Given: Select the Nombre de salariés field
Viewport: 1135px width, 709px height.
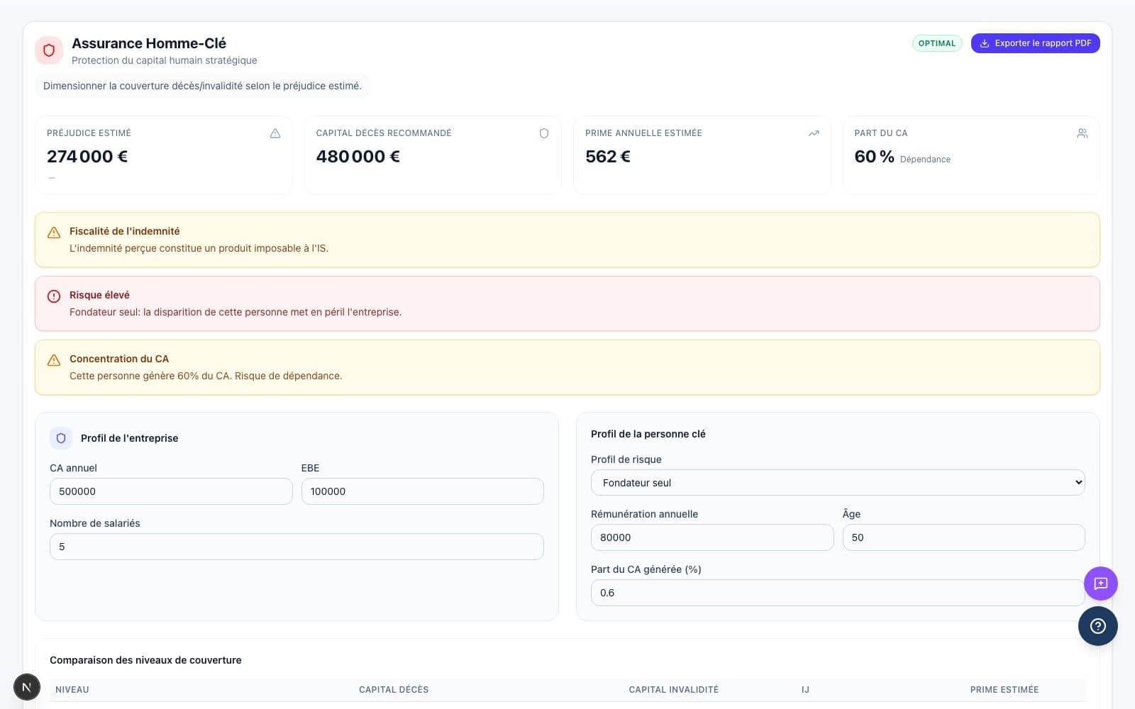Looking at the screenshot, I should click(x=297, y=547).
